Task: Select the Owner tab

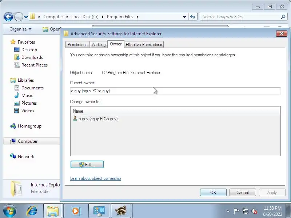Action: tap(116, 44)
